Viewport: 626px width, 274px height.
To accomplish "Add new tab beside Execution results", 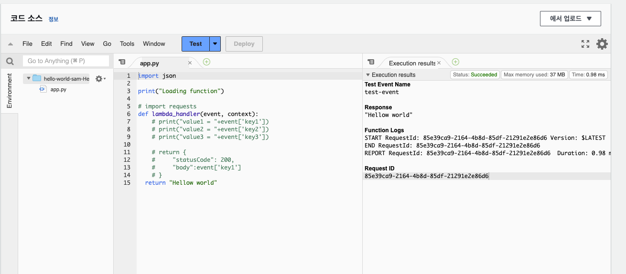I will tap(455, 62).
